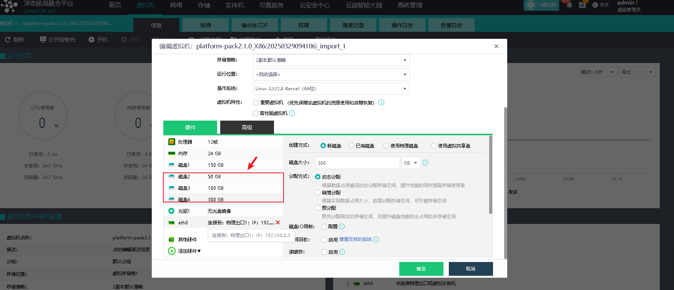
Task: Click info icon next to disk size unit
Action: [425, 163]
